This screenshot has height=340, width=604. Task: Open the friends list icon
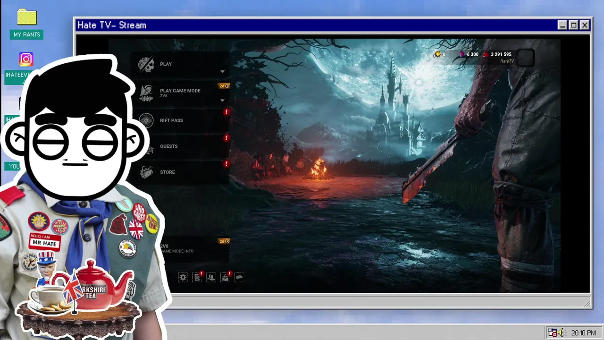click(211, 278)
